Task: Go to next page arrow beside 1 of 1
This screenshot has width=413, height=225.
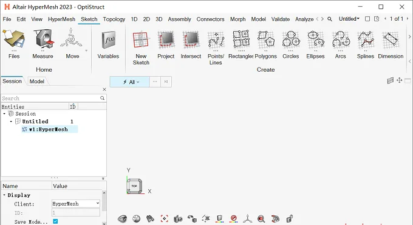Action: click(x=408, y=19)
